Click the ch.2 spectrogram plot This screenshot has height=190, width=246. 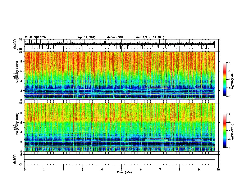(x=120, y=127)
